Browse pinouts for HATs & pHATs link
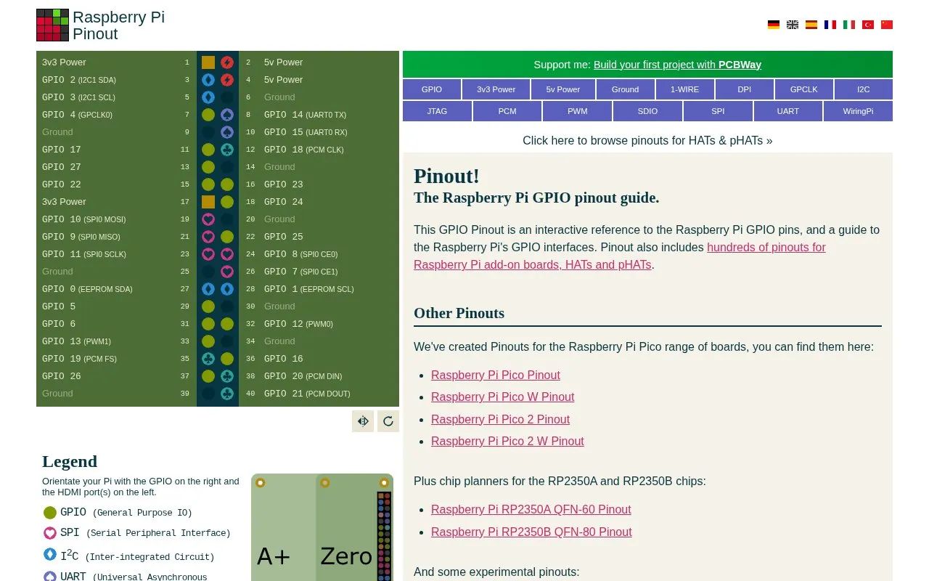This screenshot has height=581, width=929. 647,140
